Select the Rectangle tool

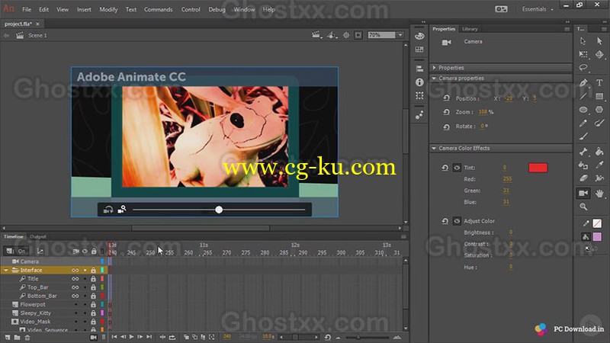599,96
